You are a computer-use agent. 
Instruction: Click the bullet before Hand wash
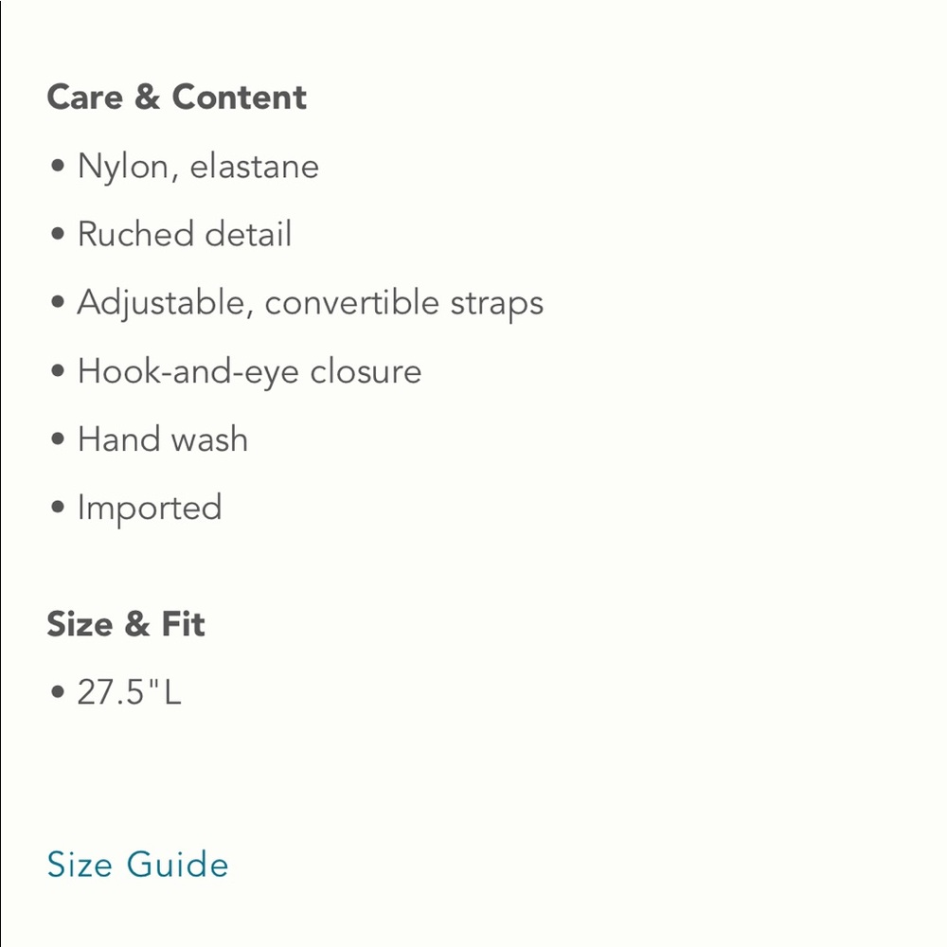pyautogui.click(x=58, y=438)
